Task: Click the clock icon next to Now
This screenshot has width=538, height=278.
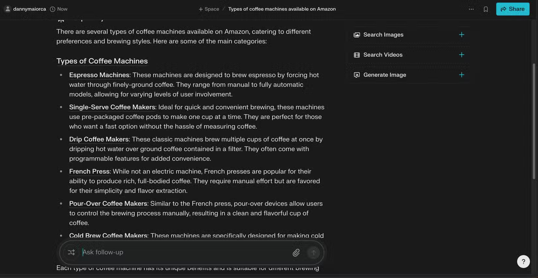Action: (52, 9)
